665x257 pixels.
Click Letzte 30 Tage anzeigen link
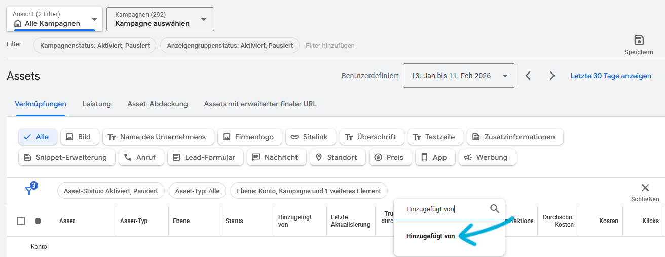coord(611,76)
